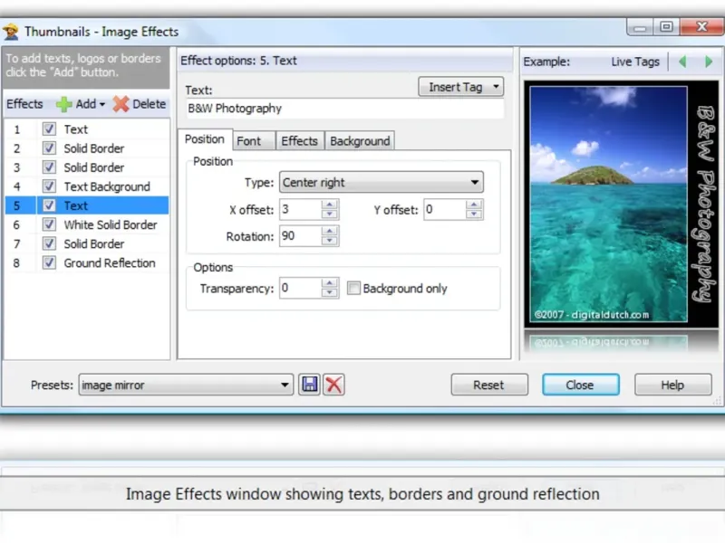The width and height of the screenshot is (725, 543).
Task: Increase X offset with up spinner
Action: [x=330, y=205]
